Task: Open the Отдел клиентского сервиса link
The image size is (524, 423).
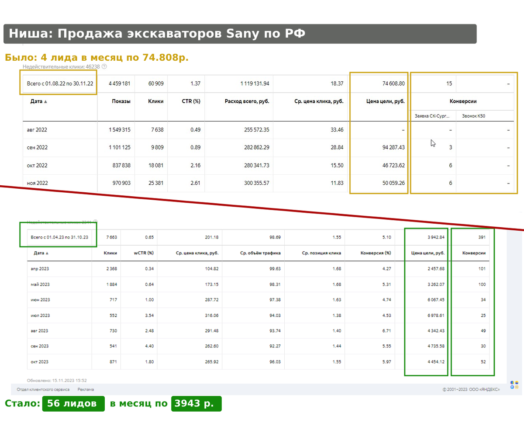Action: 43,389
